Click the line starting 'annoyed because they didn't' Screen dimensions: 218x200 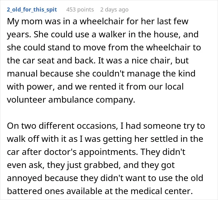pyautogui.click(x=105, y=178)
